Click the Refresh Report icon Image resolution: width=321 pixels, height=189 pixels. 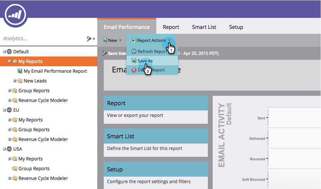coord(134,51)
